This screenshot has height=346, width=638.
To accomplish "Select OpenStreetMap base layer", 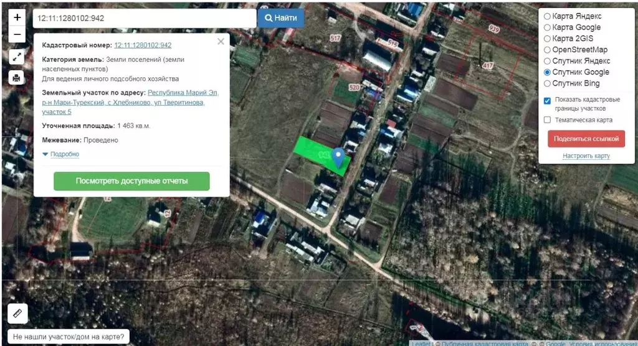I will [x=547, y=50].
